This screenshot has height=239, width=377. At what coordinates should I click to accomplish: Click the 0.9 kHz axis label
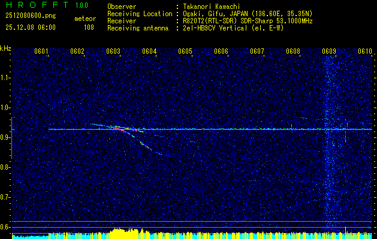coord(5,137)
